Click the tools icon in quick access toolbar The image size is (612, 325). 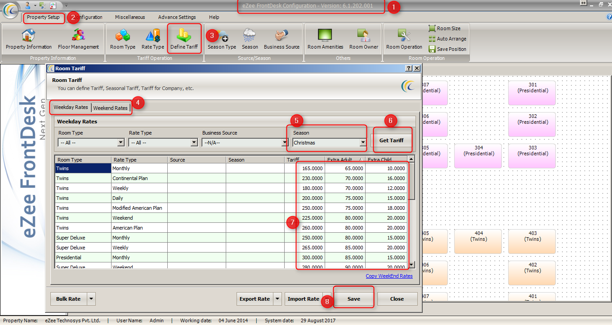click(42, 5)
